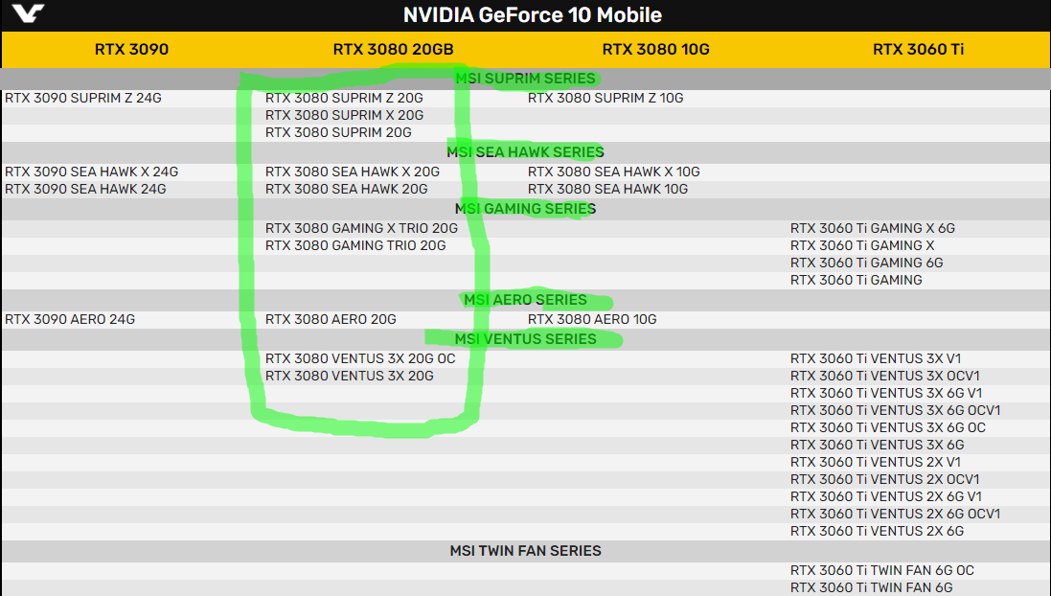Select the RTX 3080 10G column header
Screen dimensions: 1051x596
coord(655,49)
